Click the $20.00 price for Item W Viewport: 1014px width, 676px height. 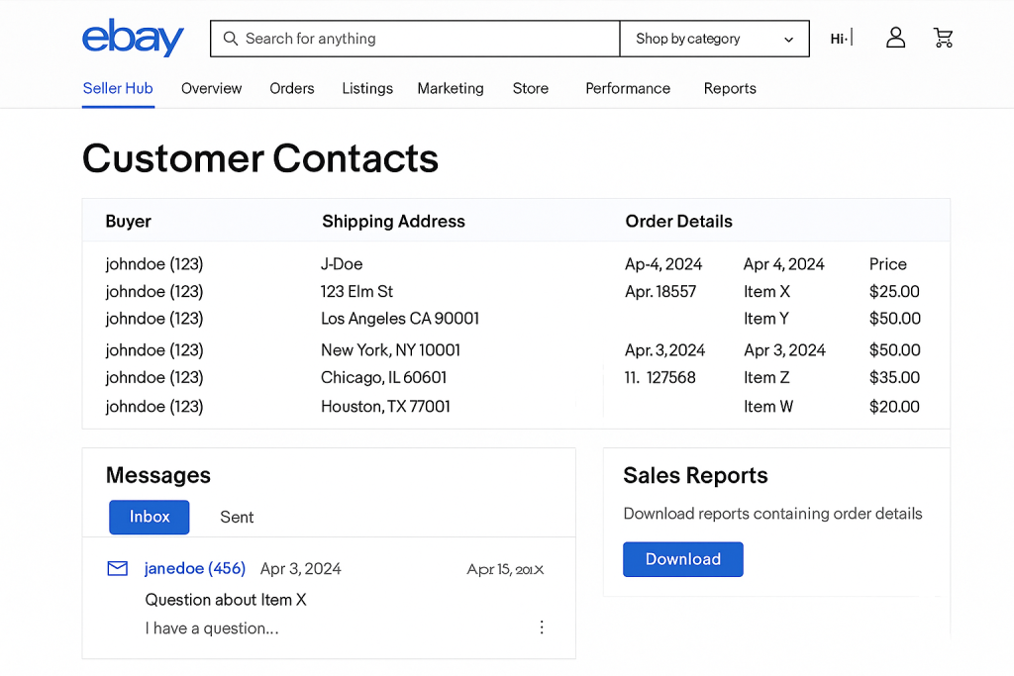coord(894,407)
